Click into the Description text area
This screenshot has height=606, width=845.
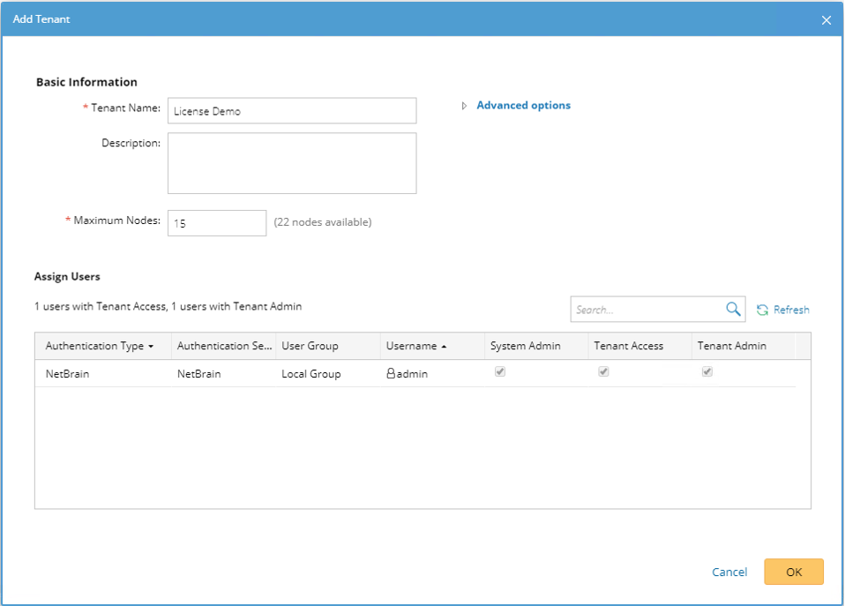click(x=291, y=163)
